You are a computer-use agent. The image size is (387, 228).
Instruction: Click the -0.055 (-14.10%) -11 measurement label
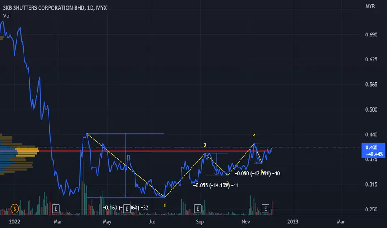click(216, 185)
